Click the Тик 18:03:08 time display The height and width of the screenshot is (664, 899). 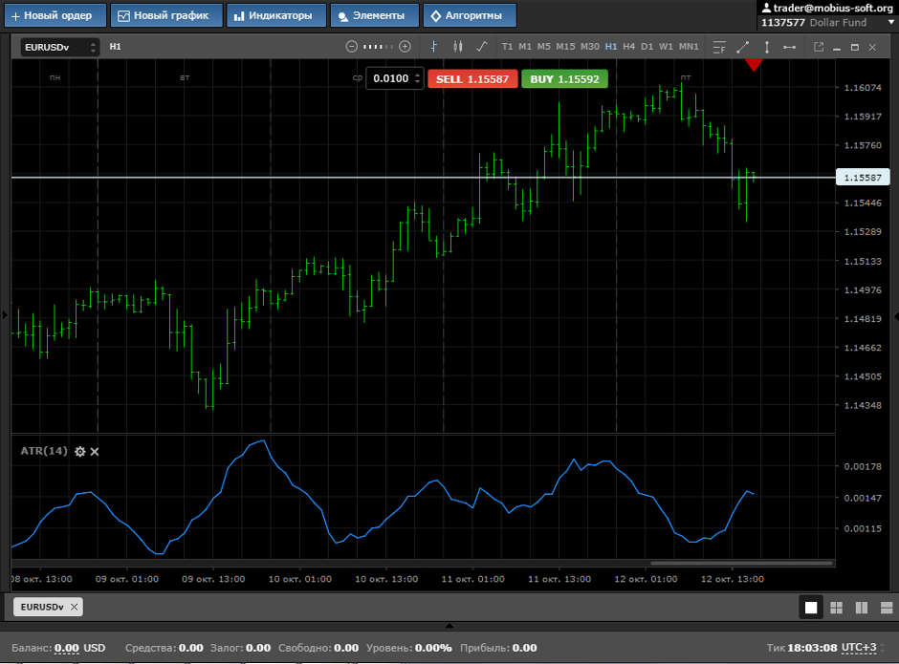tap(801, 648)
